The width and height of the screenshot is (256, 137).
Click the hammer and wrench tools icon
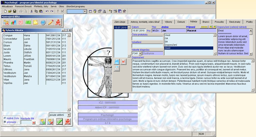coord(124,11)
